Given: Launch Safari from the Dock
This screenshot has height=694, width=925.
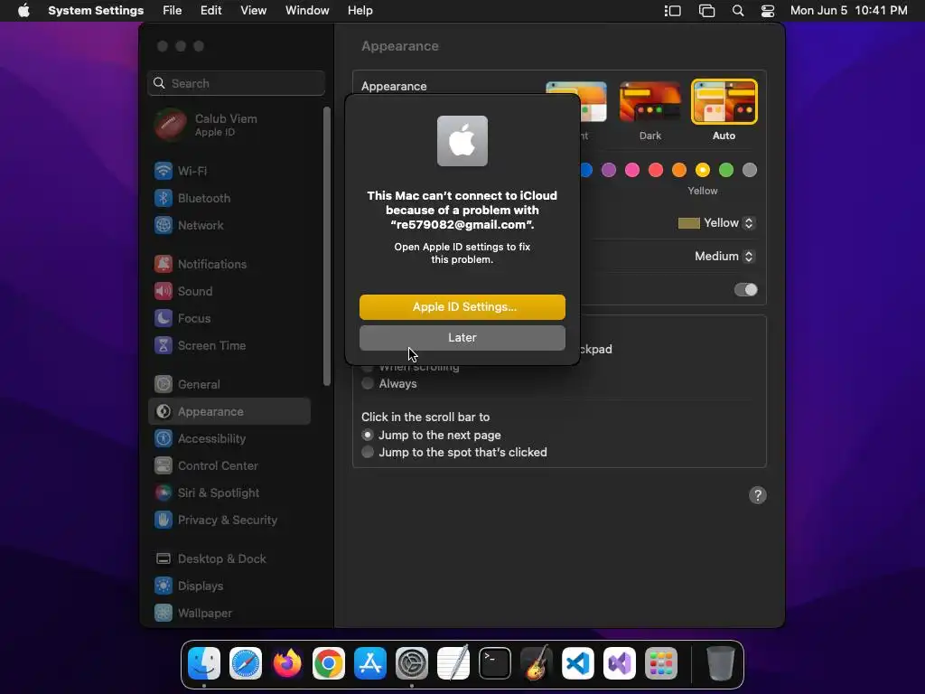Looking at the screenshot, I should (246, 663).
